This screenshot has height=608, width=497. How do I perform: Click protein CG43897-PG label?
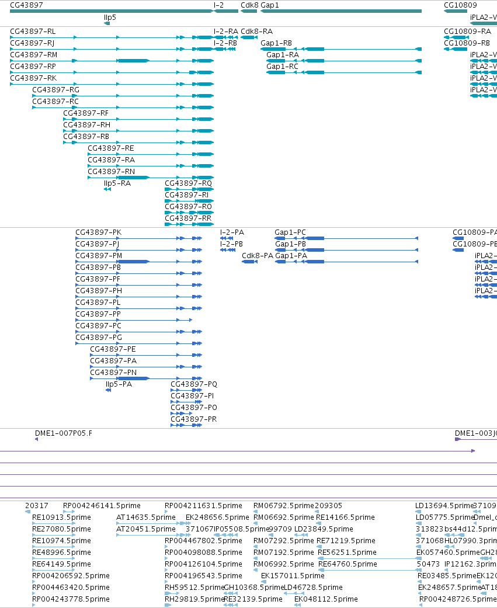coord(99,337)
